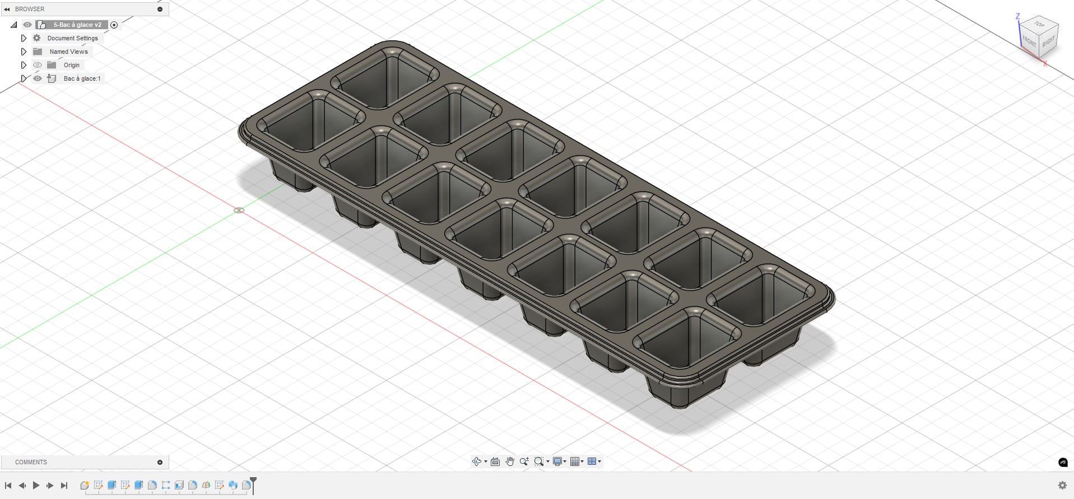Image resolution: width=1074 pixels, height=499 pixels.
Task: Click the TOP face of ViewCube
Action: [x=1039, y=25]
